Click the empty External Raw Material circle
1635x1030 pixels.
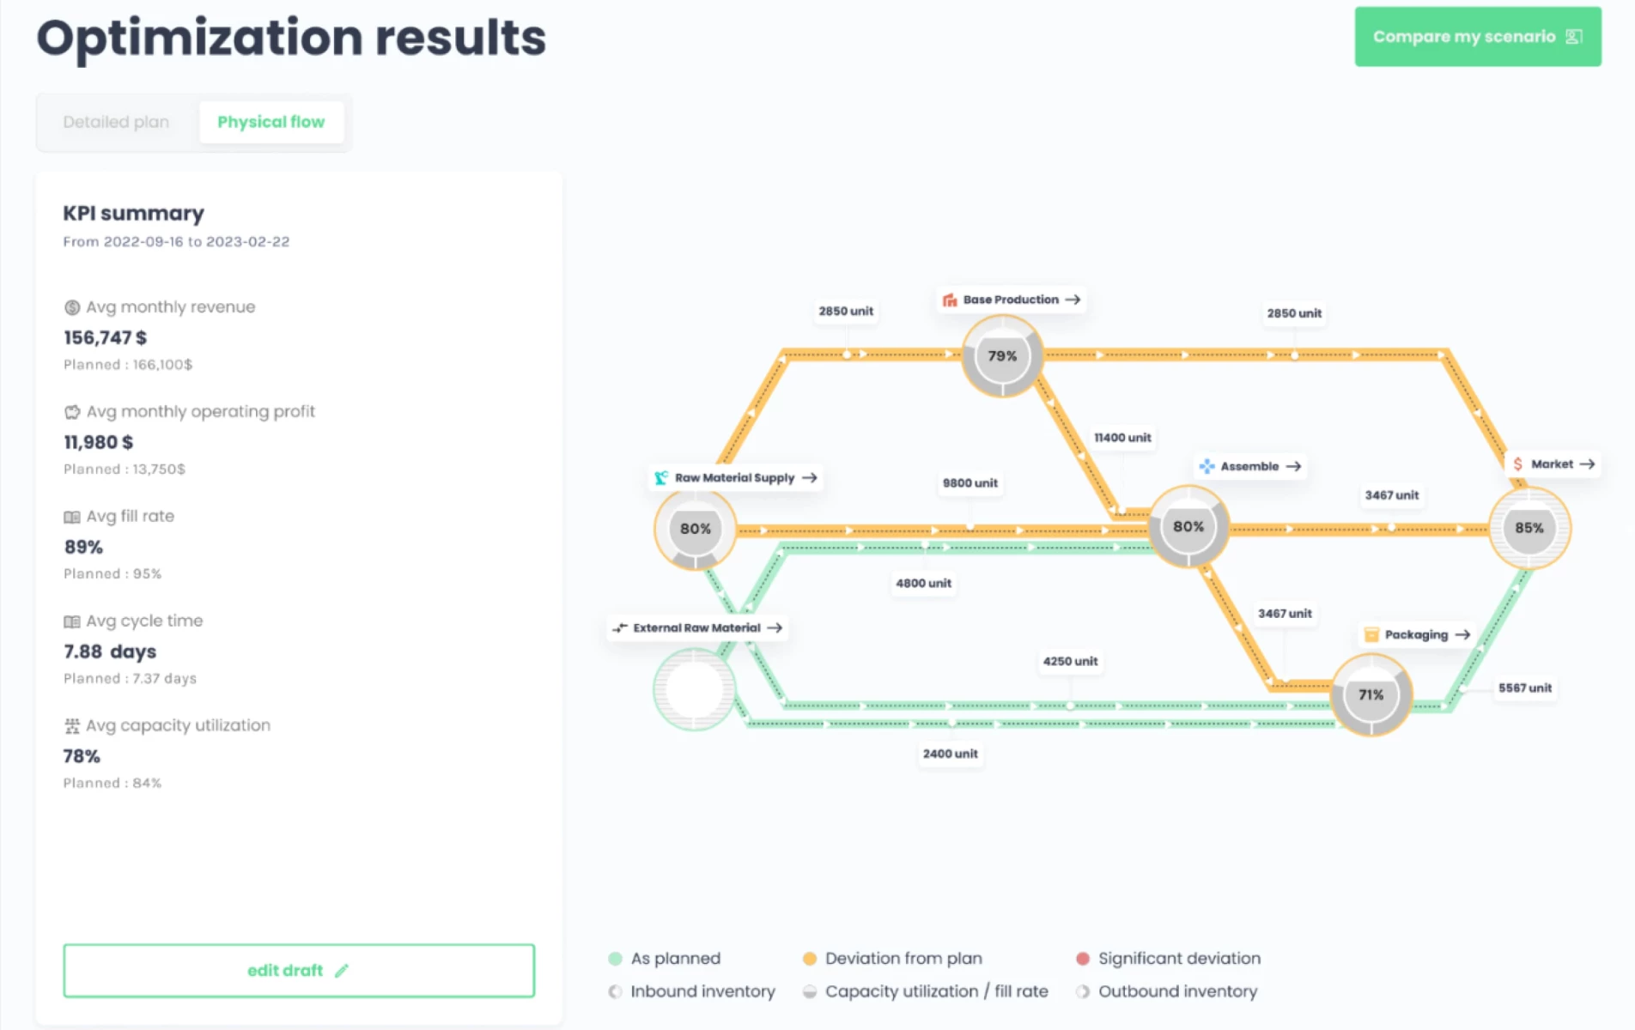[x=694, y=689]
